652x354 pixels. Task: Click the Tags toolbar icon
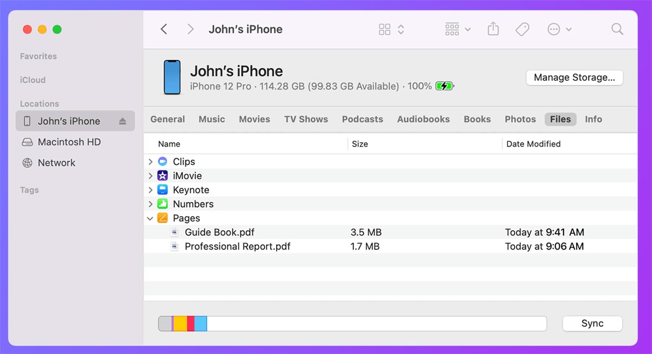522,29
